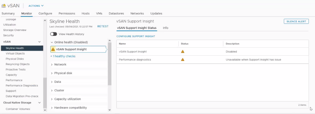This screenshot has height=114, width=315.
Task: Click the 'Disabled' description cell
Action: [x=231, y=51]
